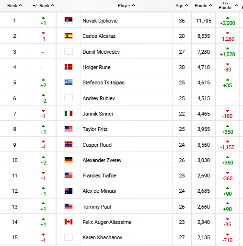Click the Greek flag beside Stefanos Tsitsipas
Viewport: 243px width, 246px height.
click(69, 82)
